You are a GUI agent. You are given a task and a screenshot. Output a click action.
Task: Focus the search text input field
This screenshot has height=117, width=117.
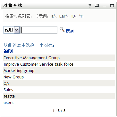coord(39,30)
